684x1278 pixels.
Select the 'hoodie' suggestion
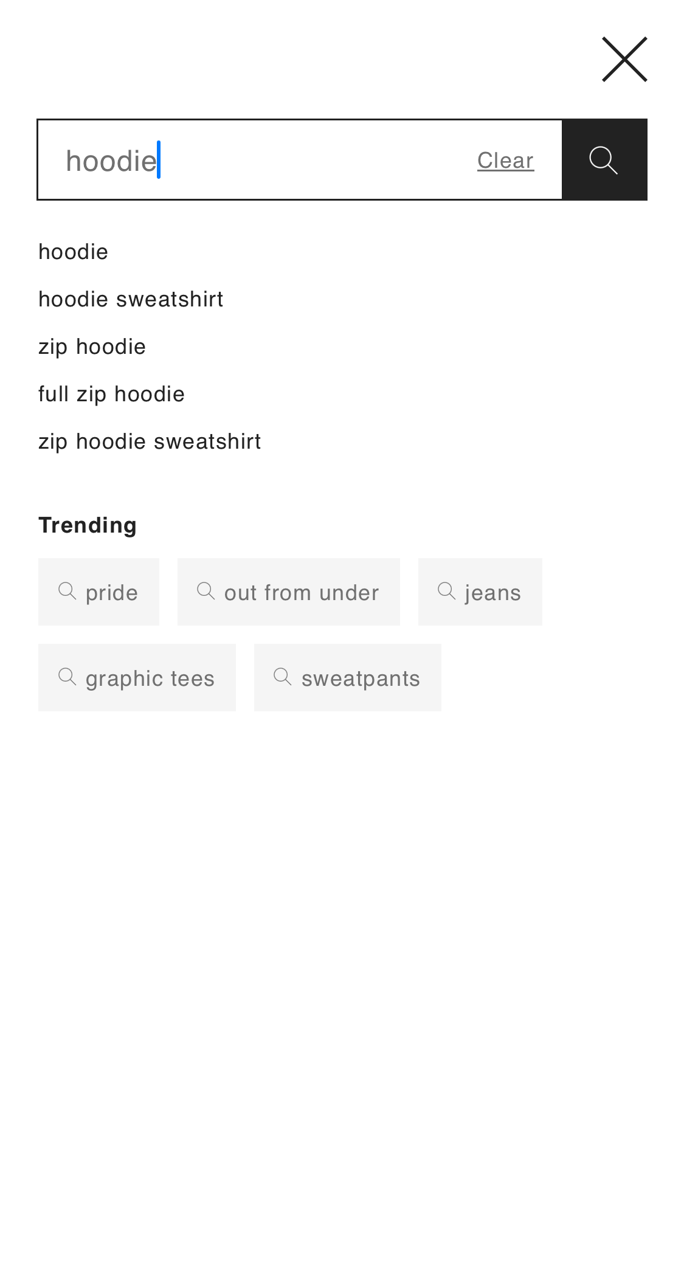click(x=73, y=252)
